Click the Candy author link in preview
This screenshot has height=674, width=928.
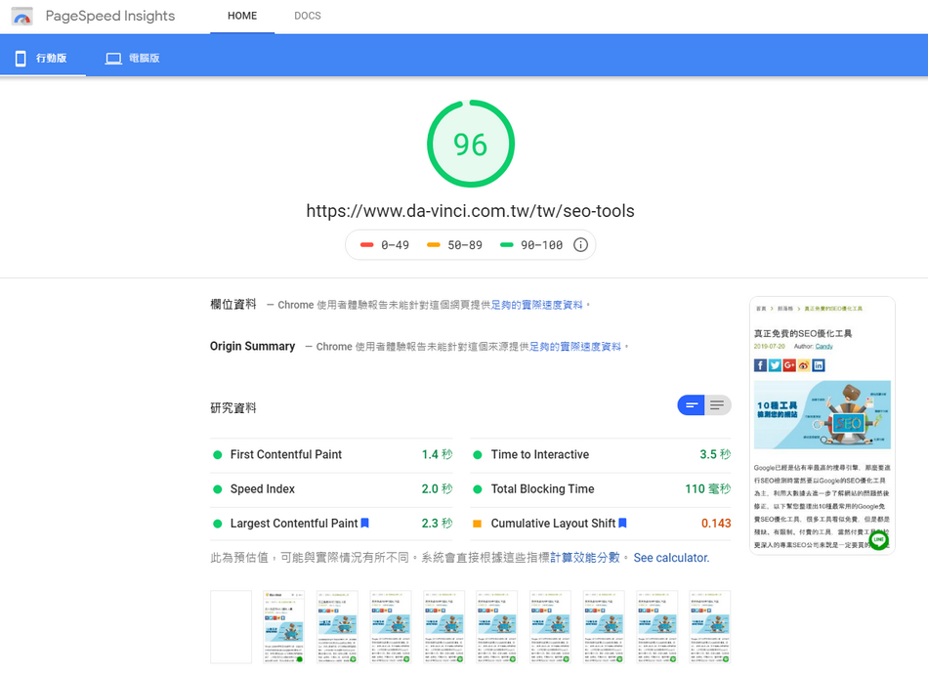823,346
